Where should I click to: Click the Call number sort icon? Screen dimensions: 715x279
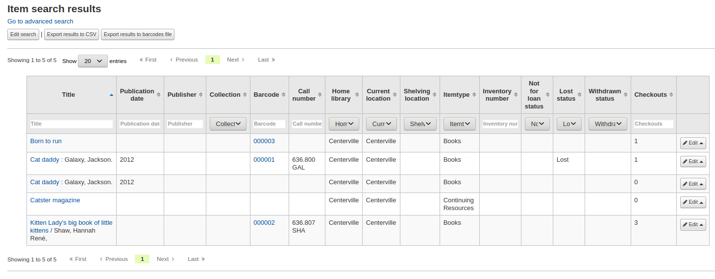click(320, 95)
